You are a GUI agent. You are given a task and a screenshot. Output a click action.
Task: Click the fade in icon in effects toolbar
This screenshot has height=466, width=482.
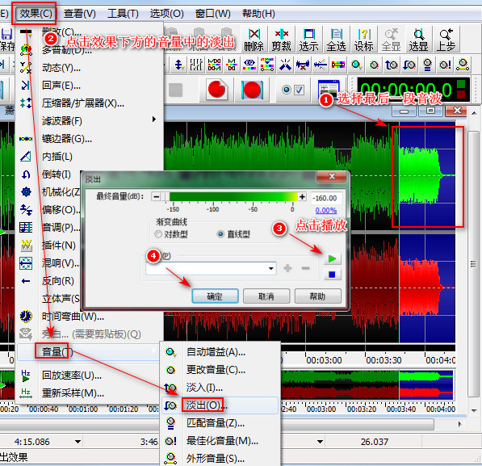coord(392,65)
